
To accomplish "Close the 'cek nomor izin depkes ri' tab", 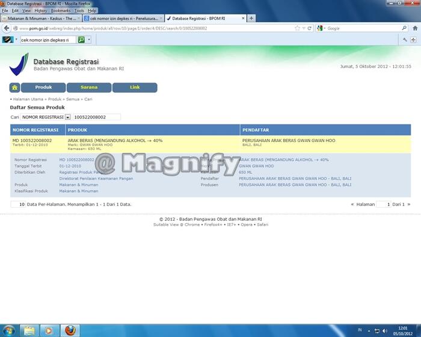I will click(x=161, y=18).
